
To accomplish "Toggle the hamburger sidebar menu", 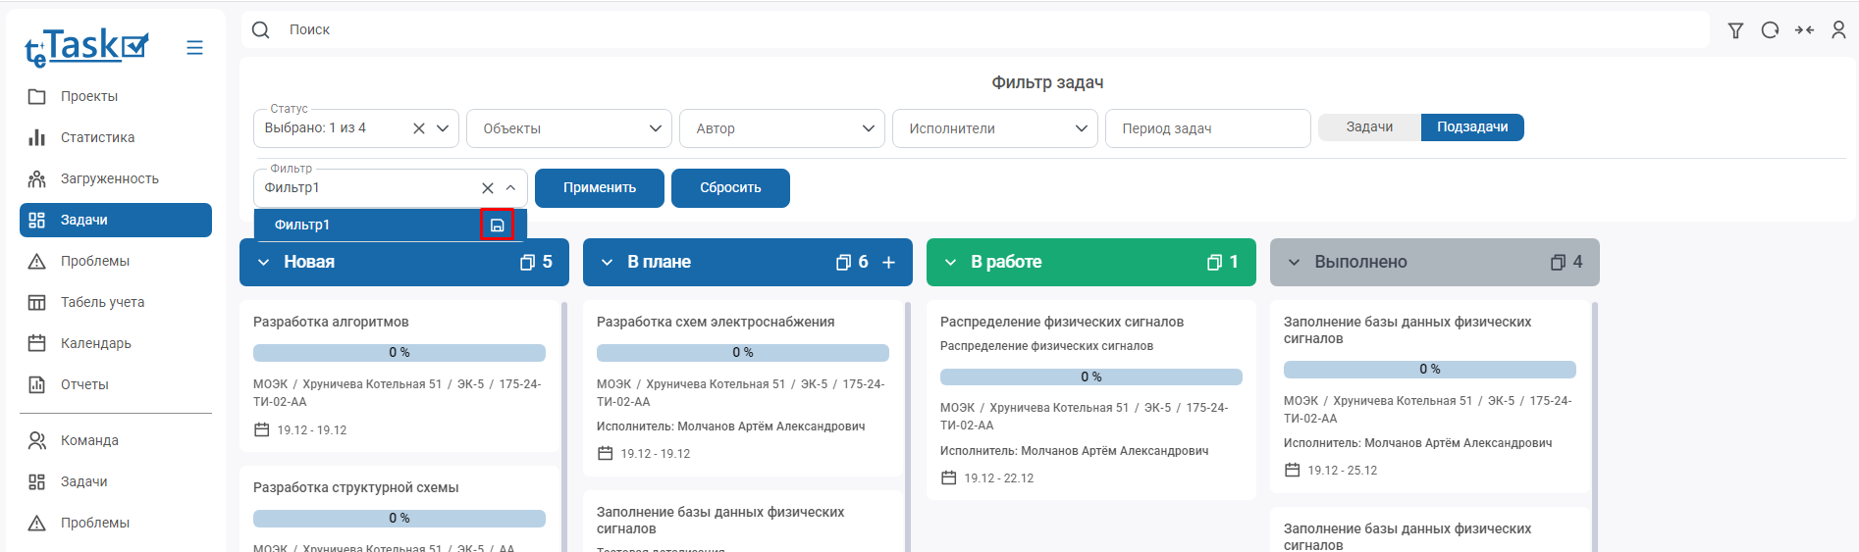I will point(194,48).
